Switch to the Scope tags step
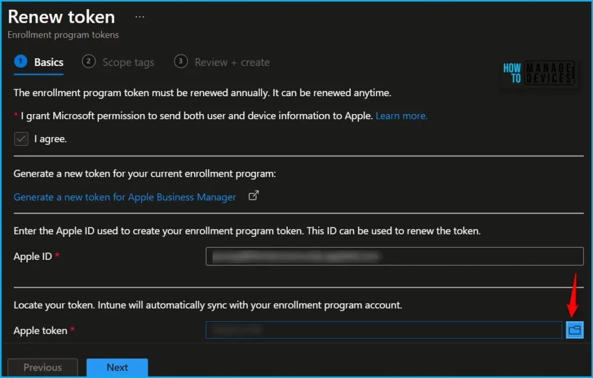Screen dimensions: 593x378 click(118, 62)
